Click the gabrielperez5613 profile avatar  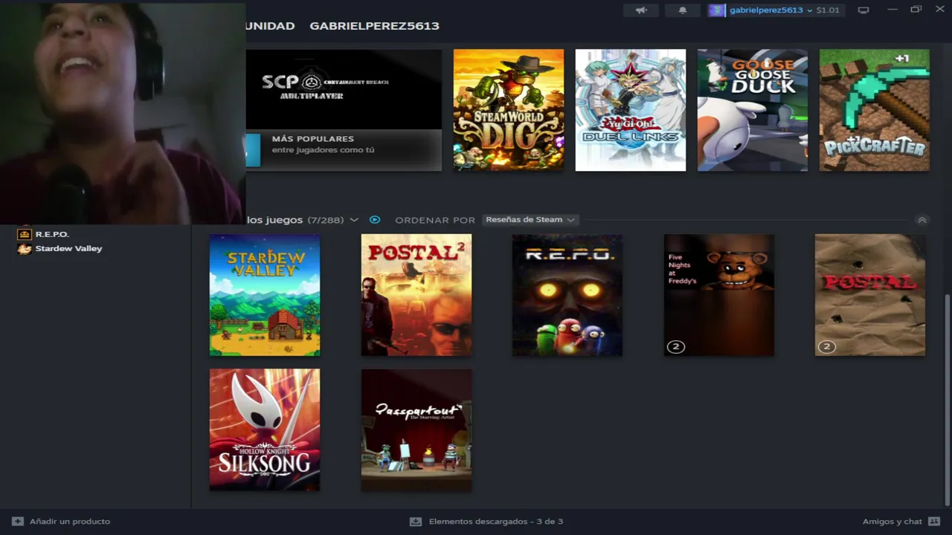click(716, 10)
